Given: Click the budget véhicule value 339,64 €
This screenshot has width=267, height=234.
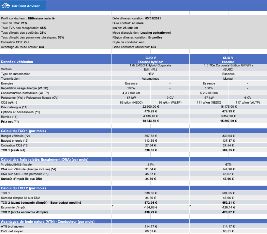Looking at the screenshot, I should (x=228, y=136).
